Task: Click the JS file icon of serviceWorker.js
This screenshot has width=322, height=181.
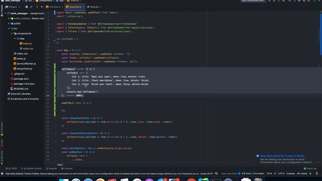Action: pyautogui.click(x=15, y=64)
